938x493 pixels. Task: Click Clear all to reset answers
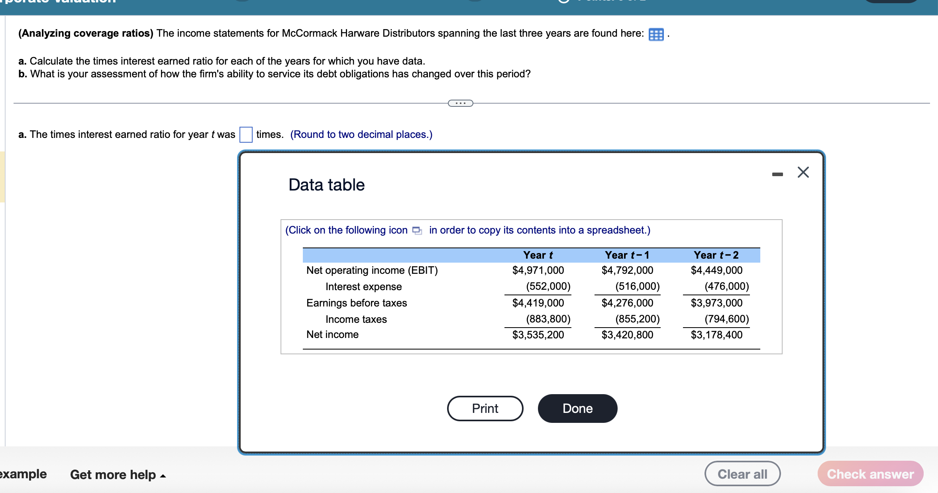click(x=742, y=473)
